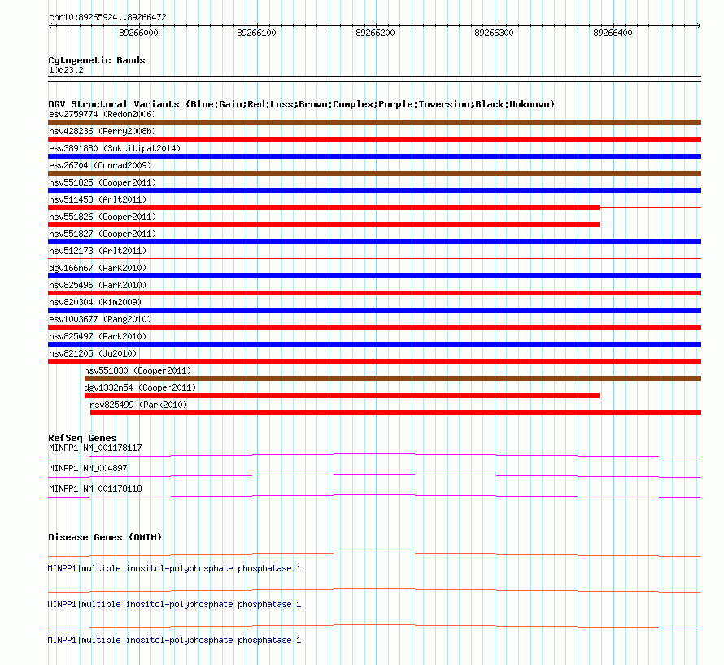The height and width of the screenshot is (665, 724).
Task: Click the blue bar under nsv820304
Action: click(x=374, y=310)
